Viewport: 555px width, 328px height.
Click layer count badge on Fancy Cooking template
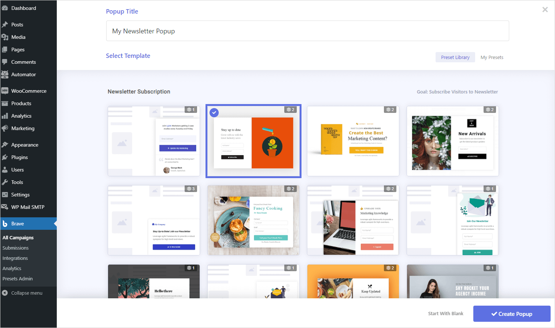click(x=291, y=189)
